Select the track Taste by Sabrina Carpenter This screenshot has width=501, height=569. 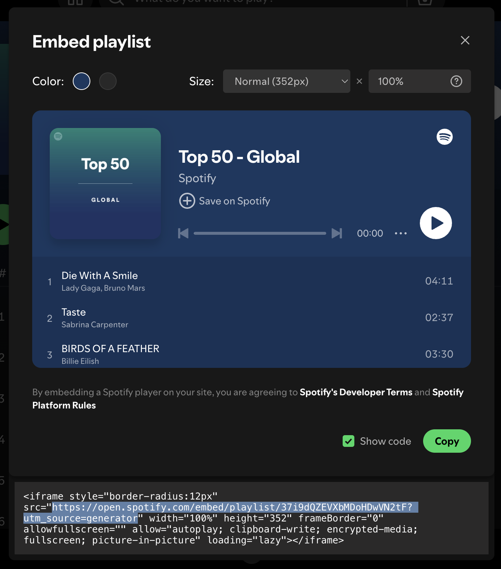pos(74,312)
